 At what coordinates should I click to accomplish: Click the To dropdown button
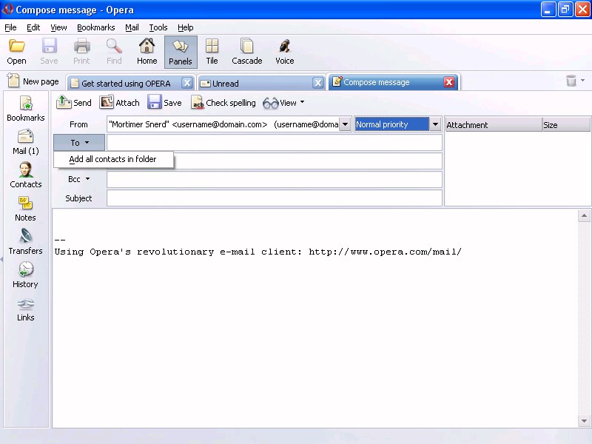coord(79,143)
